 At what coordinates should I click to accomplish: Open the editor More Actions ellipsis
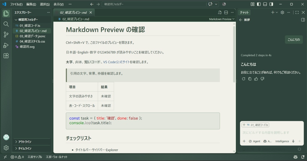pos(232,13)
